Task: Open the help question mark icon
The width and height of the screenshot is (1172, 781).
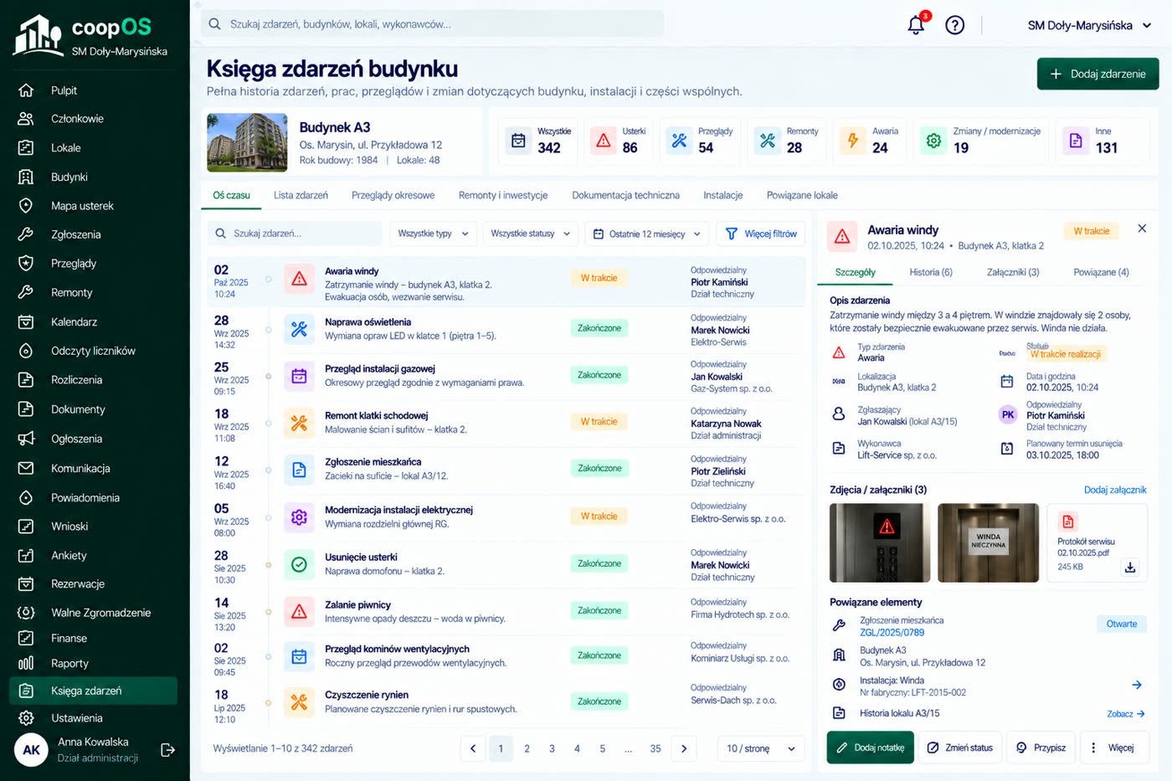Action: 954,25
